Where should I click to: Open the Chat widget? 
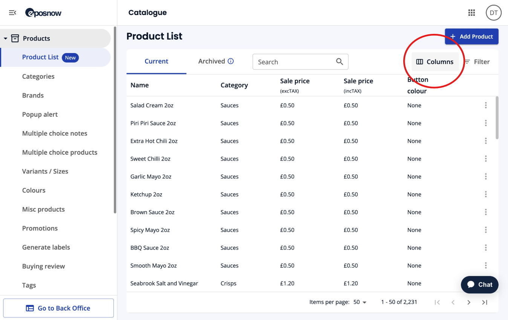(x=480, y=285)
